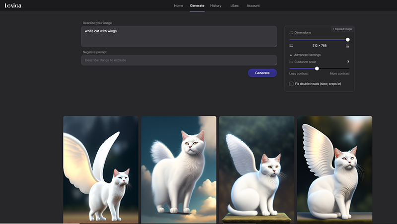Click the Guidance scale sliders icon
Screen dimensions: 397x224
291,62
